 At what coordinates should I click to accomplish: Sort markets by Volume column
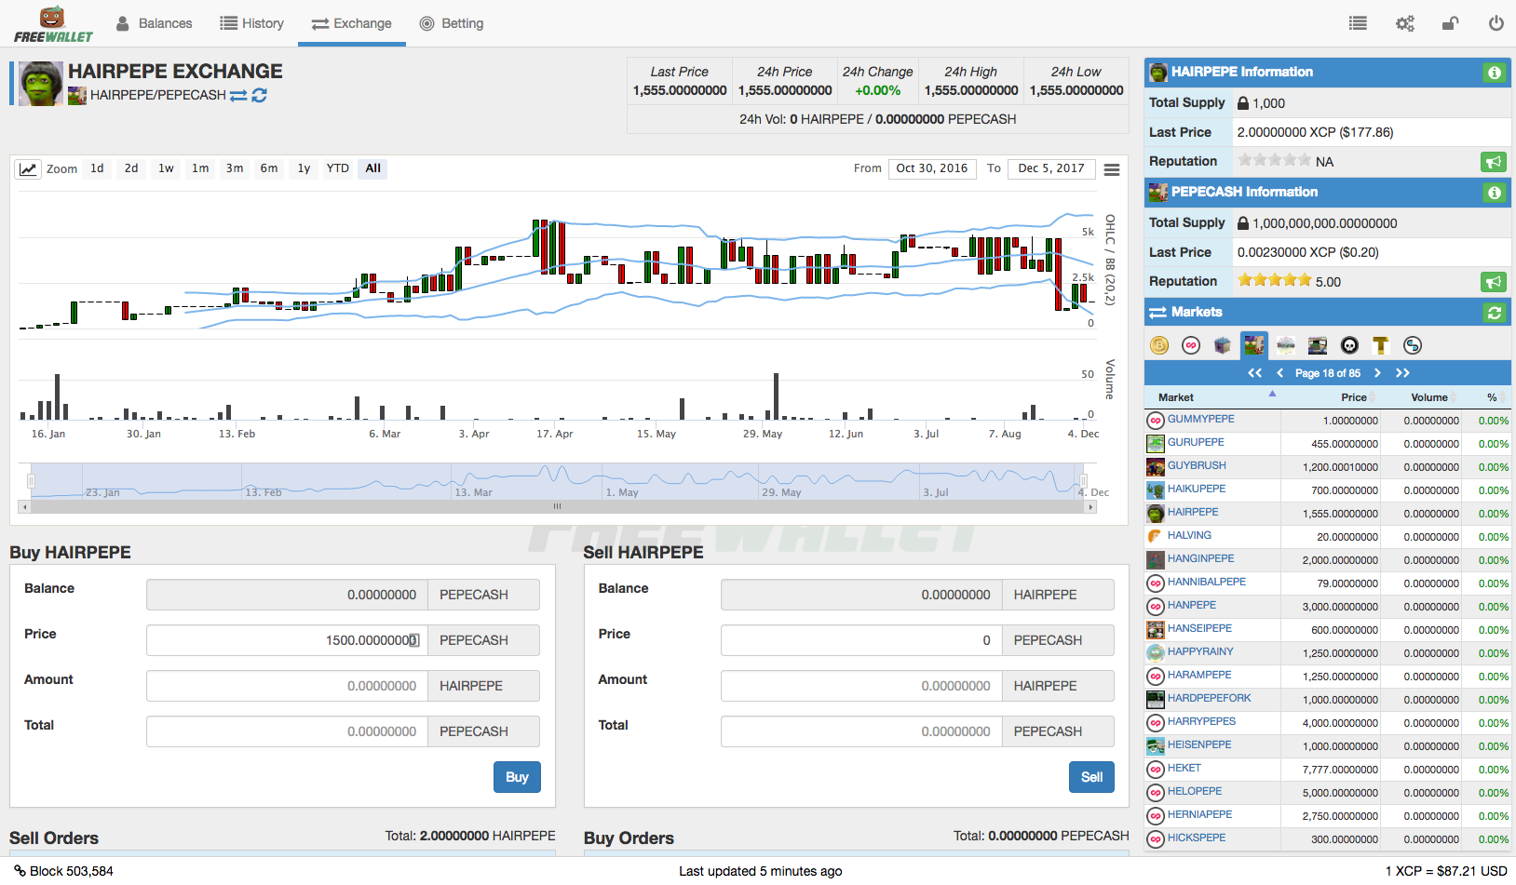tap(1420, 397)
